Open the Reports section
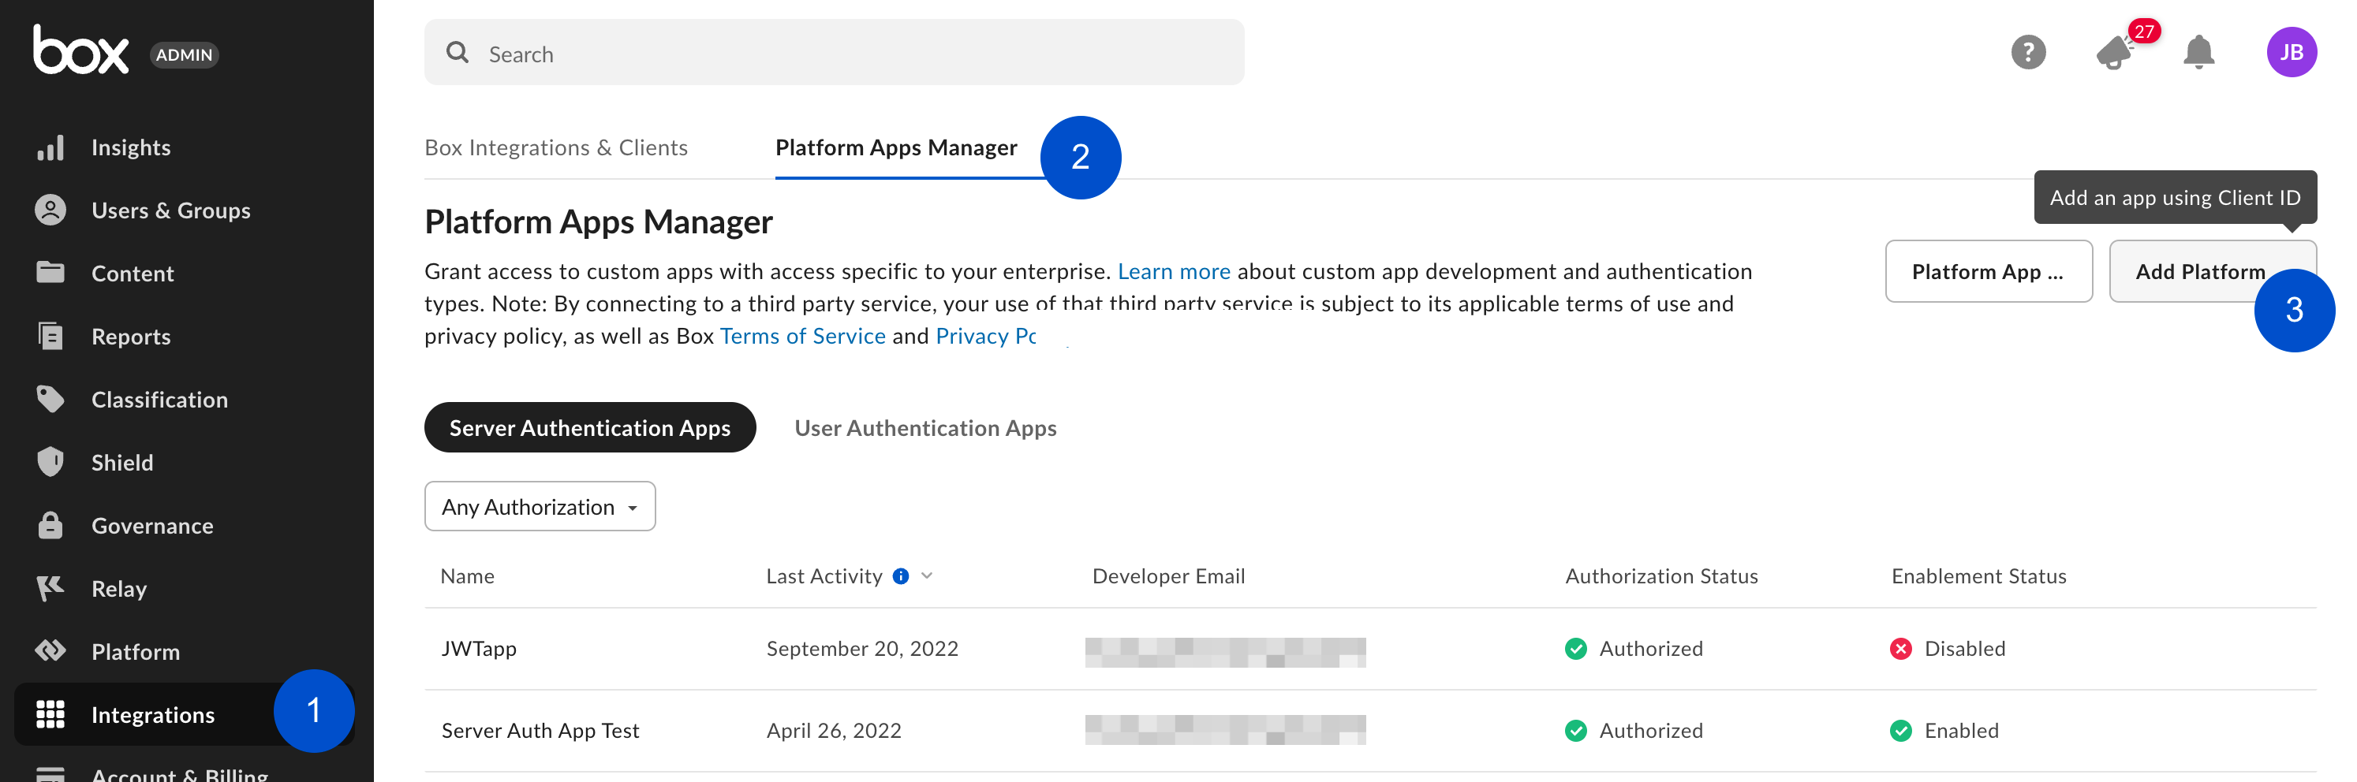 (x=129, y=336)
